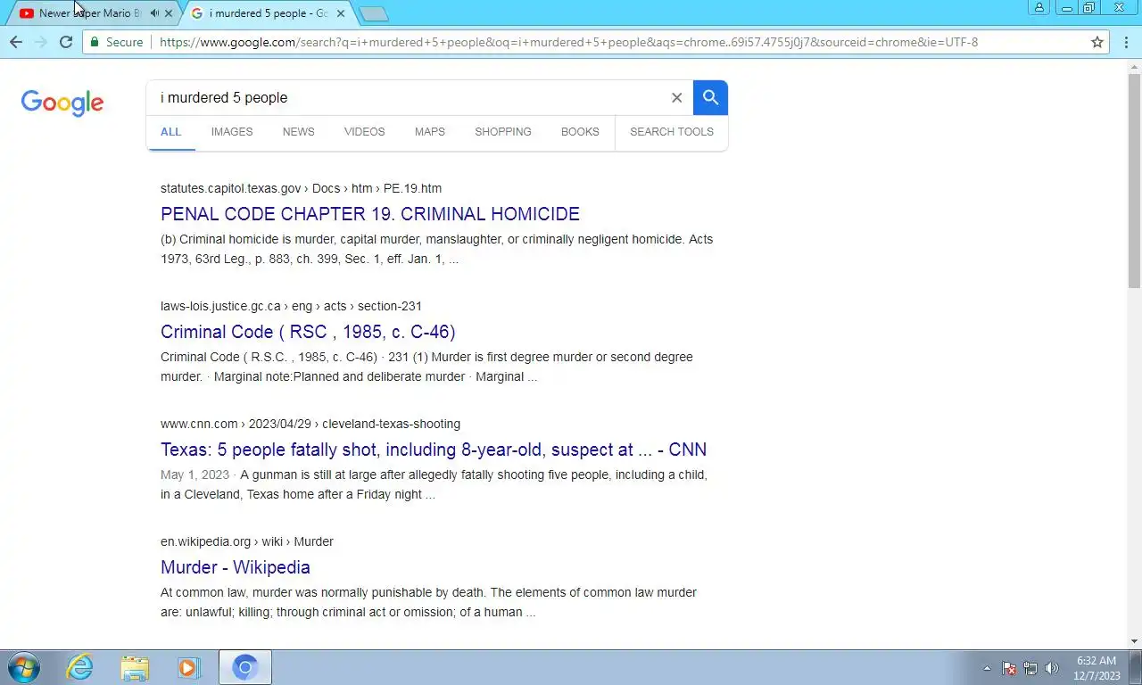Close the 'i murdered 5 people' tab

[340, 13]
